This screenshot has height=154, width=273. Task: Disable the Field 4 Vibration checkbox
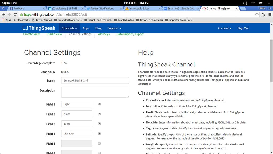click(x=99, y=134)
